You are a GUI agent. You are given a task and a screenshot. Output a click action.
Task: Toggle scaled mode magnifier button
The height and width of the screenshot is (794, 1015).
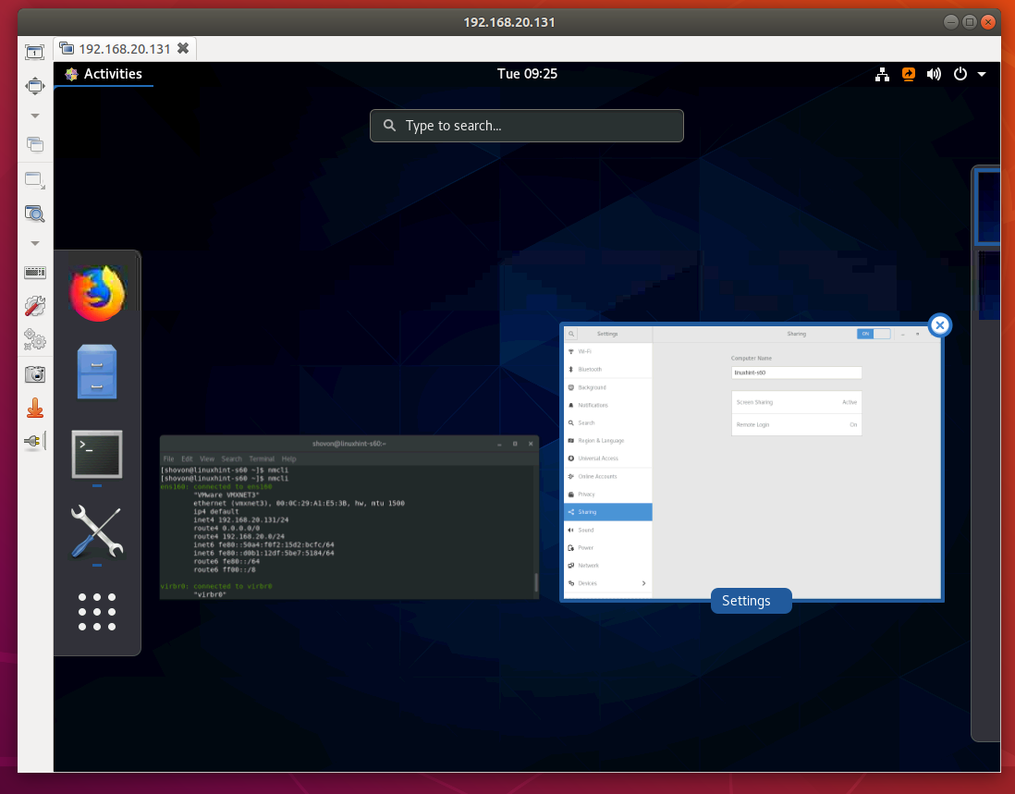click(34, 214)
